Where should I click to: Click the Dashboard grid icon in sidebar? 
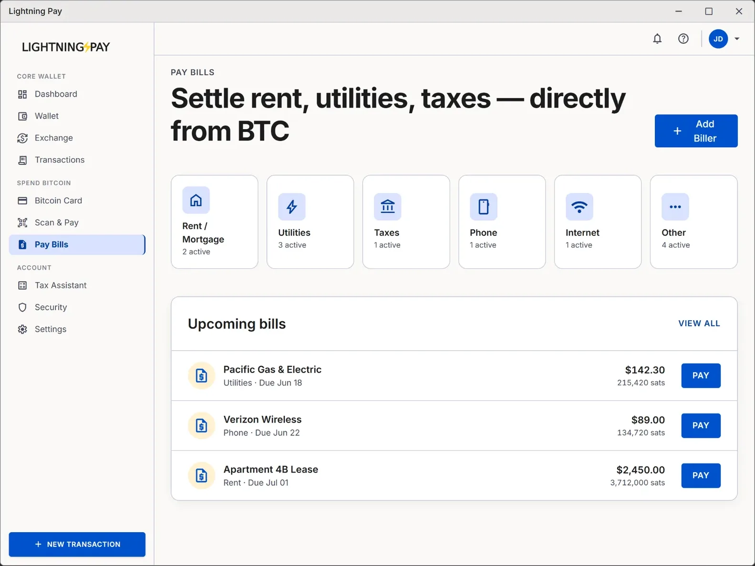22,94
